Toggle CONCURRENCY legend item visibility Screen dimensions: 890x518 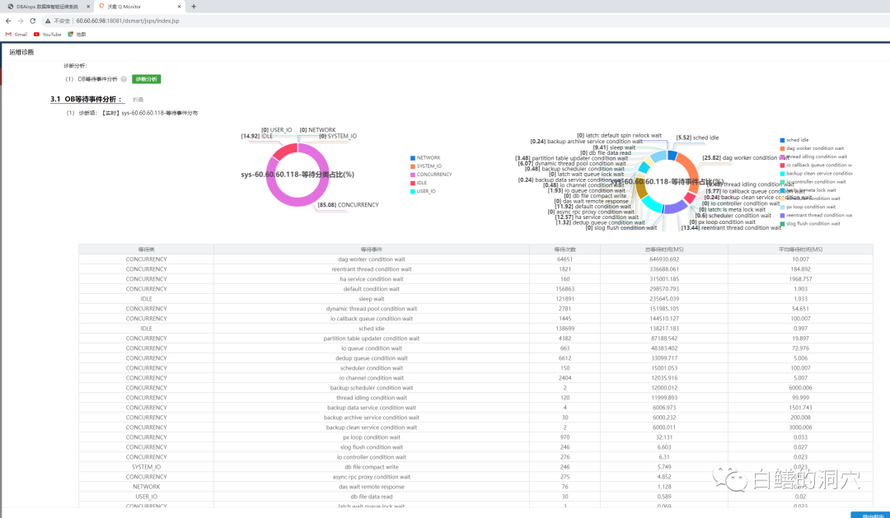point(433,175)
